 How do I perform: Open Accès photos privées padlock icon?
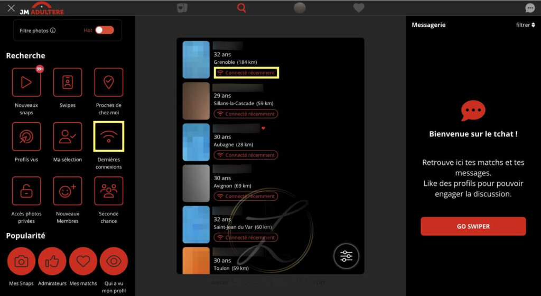tap(26, 191)
